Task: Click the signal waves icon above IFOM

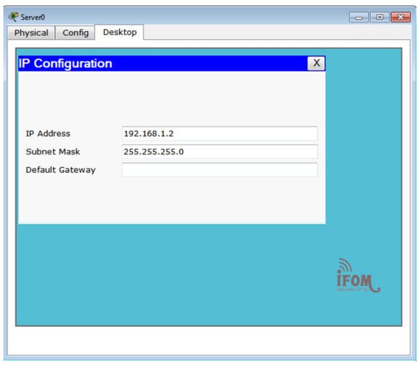Action: tap(345, 265)
